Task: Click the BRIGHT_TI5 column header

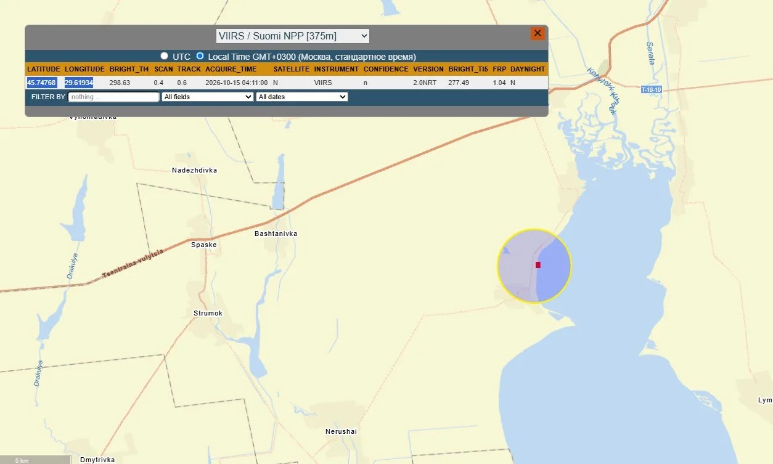Action: pyautogui.click(x=468, y=69)
